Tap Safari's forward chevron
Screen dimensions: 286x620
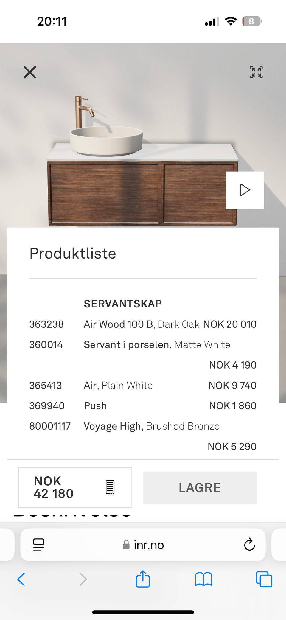83,579
